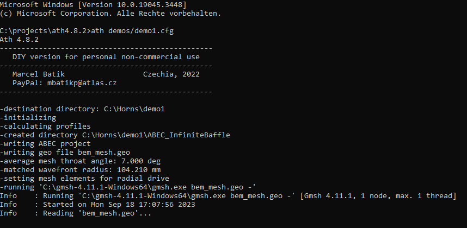
Task: Click the matched wavefront radius 104.210 mm
Action: [139, 170]
